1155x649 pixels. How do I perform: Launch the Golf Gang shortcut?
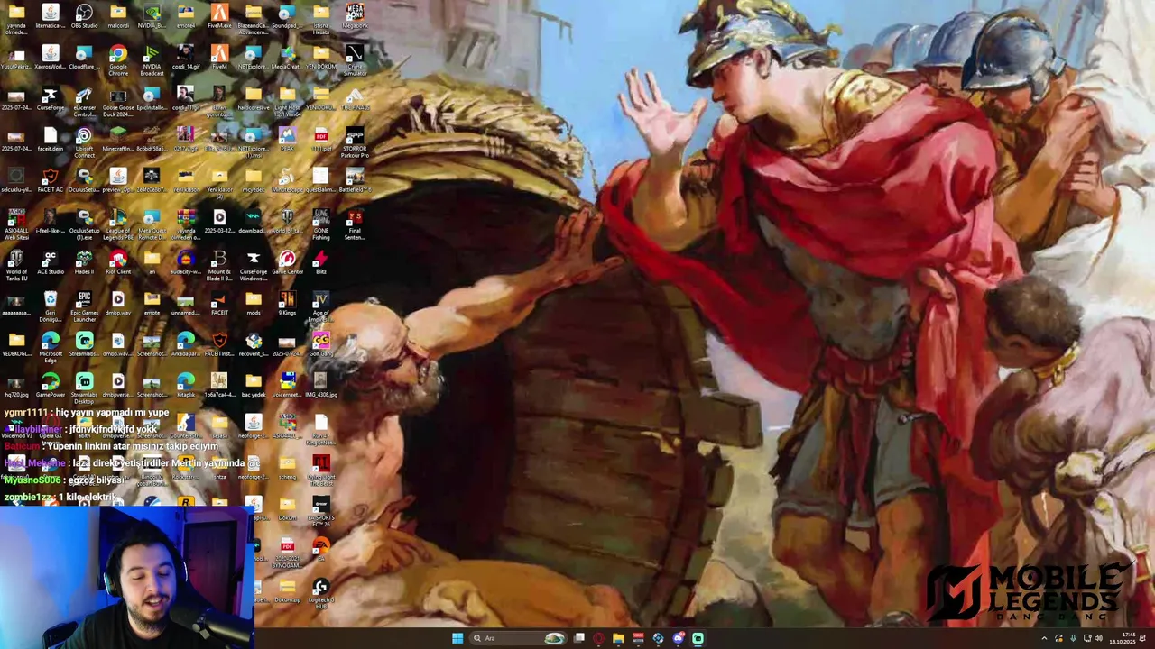(320, 345)
